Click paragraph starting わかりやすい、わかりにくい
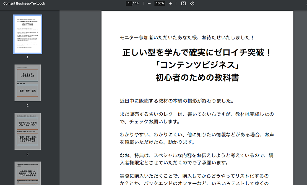The width and height of the screenshot is (307, 185). [197, 138]
